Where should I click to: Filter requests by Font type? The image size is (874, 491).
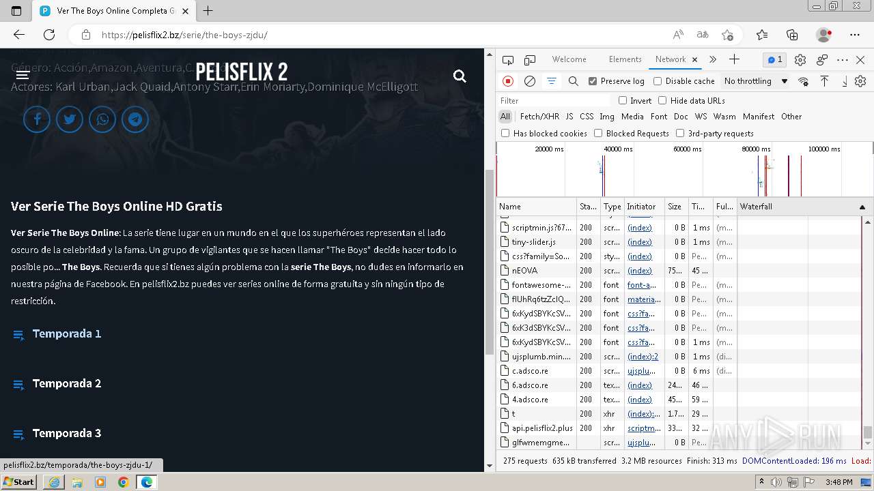click(659, 117)
